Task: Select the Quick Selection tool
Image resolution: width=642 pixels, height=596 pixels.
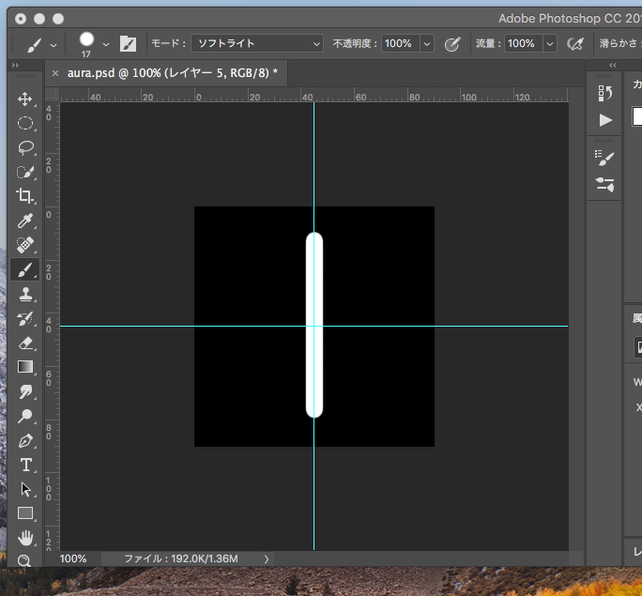Action: point(25,172)
